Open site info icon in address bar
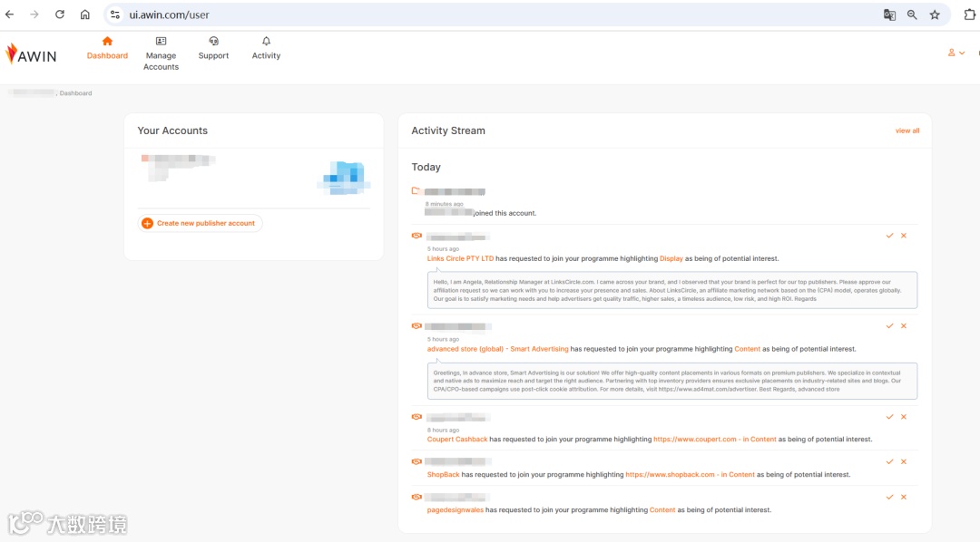This screenshot has height=542, width=980. tap(115, 15)
